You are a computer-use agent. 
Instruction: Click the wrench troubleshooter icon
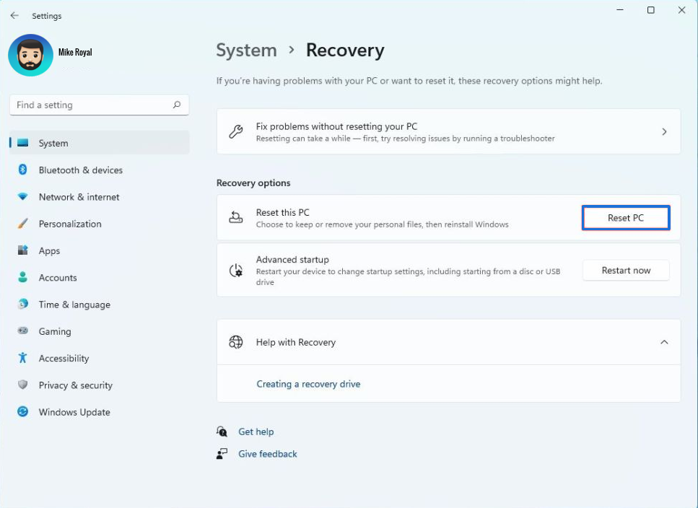(x=235, y=131)
